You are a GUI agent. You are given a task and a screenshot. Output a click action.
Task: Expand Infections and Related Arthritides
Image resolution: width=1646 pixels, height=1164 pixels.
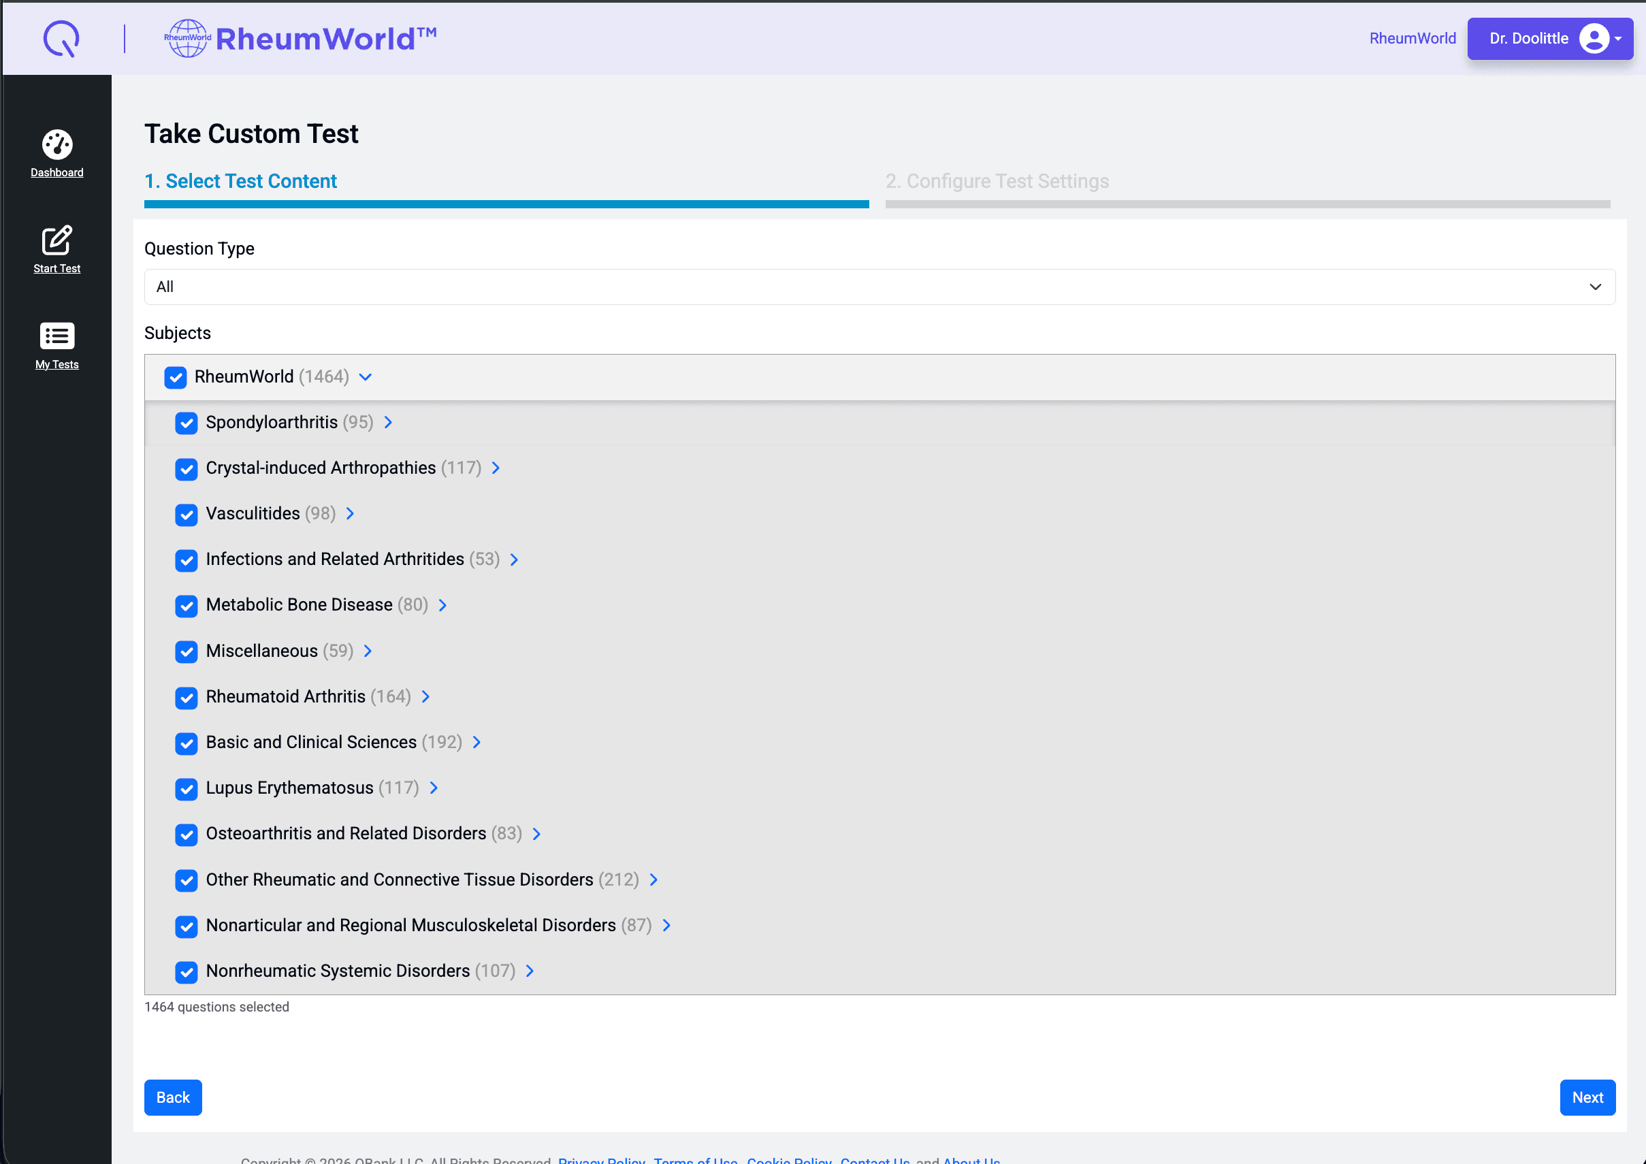(x=514, y=559)
